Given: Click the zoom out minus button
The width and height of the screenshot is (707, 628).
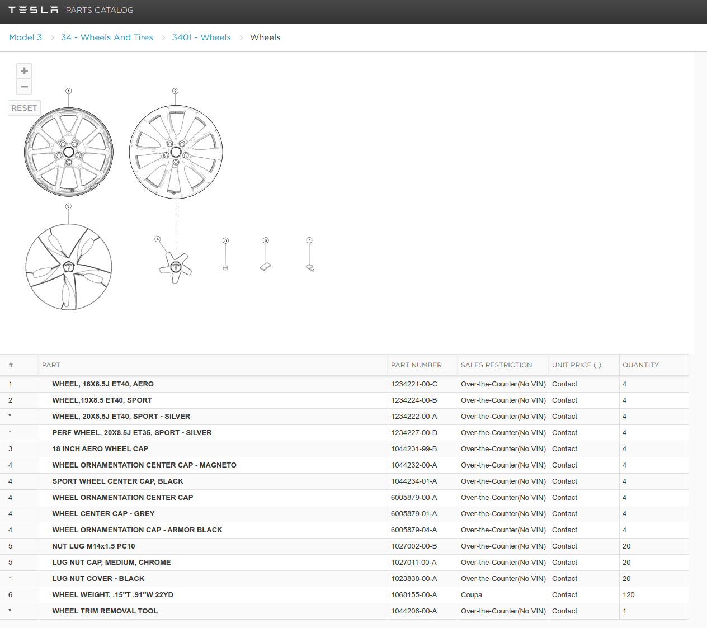Looking at the screenshot, I should 24,87.
